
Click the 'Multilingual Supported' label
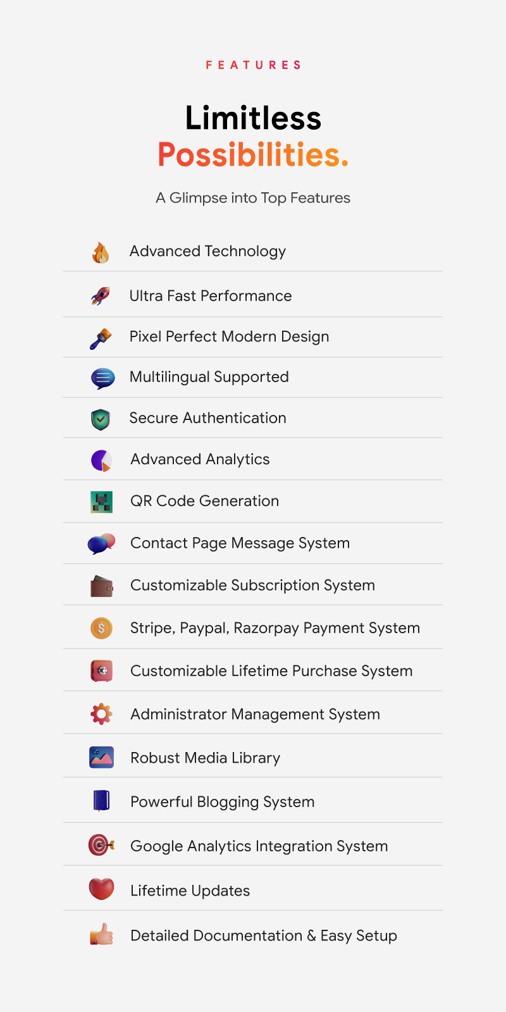[209, 378]
